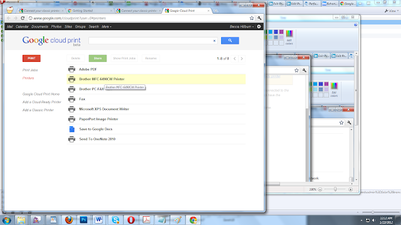This screenshot has height=225, width=401.
Task: Select the Brother MFC-6490CW Printer row
Action: tap(156, 79)
